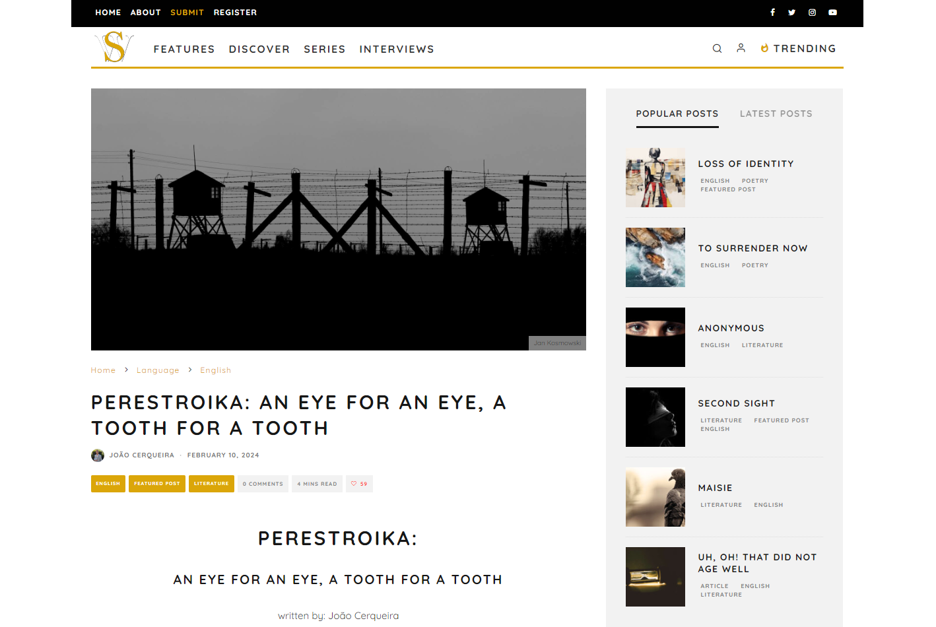Open the Loss of Identity title
The height and width of the screenshot is (627, 936).
point(746,164)
